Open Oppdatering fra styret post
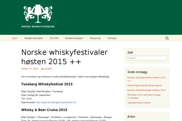The image size is (182, 121). click(139, 103)
